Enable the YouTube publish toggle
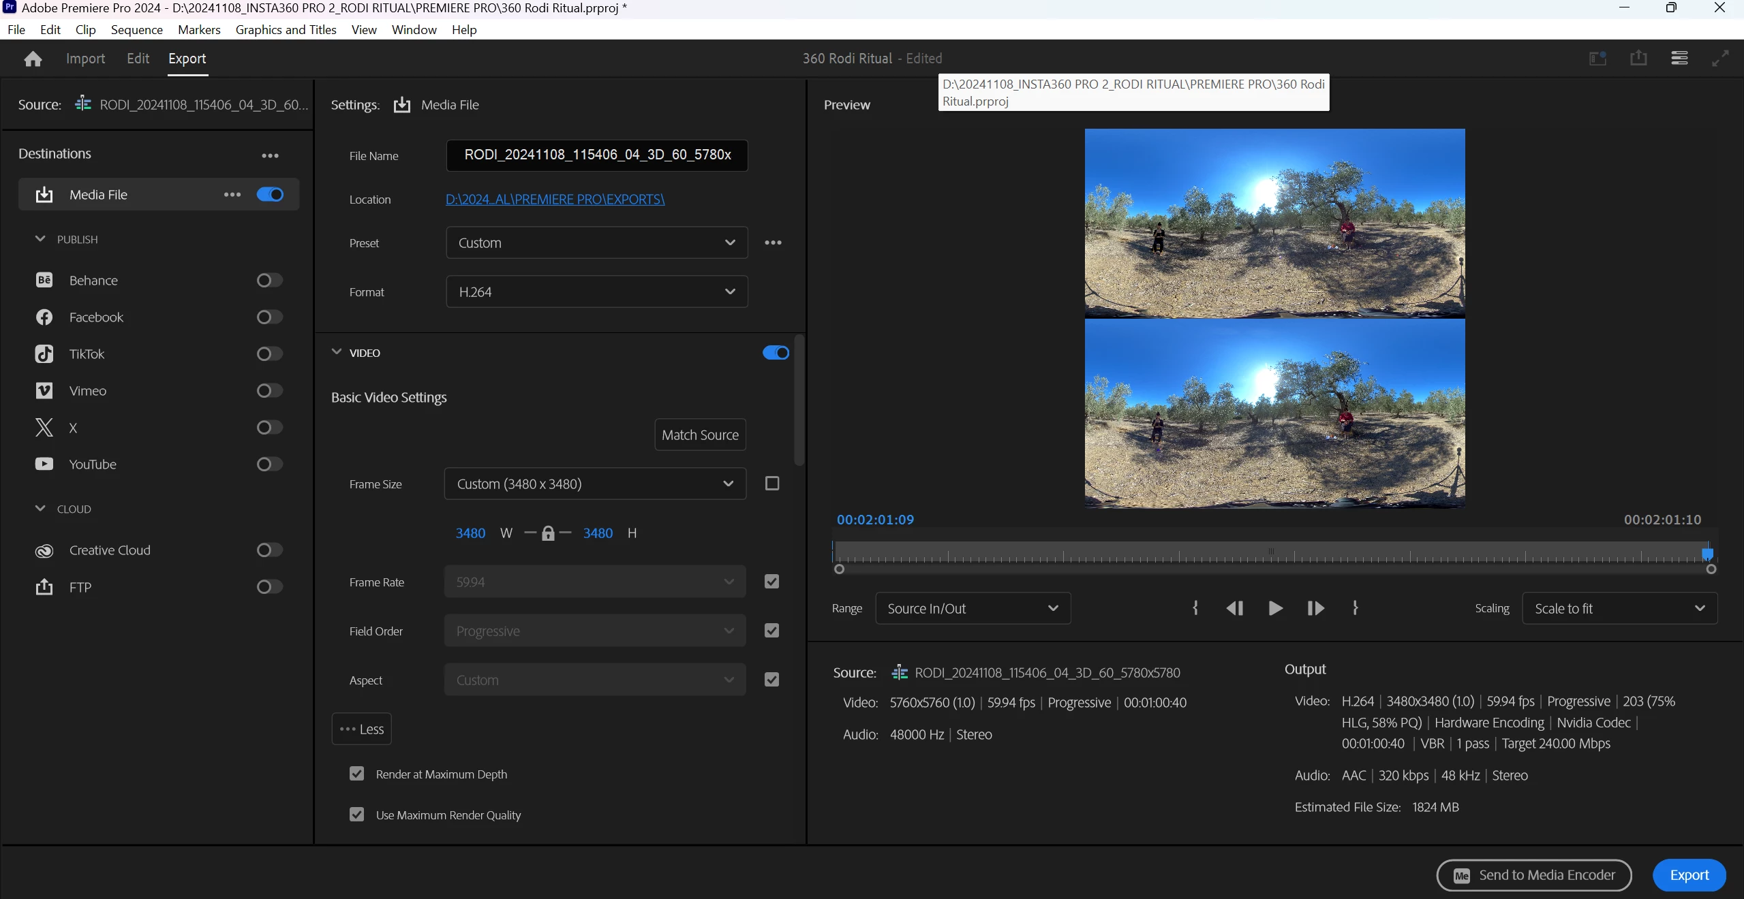The width and height of the screenshot is (1744, 899). 269,464
